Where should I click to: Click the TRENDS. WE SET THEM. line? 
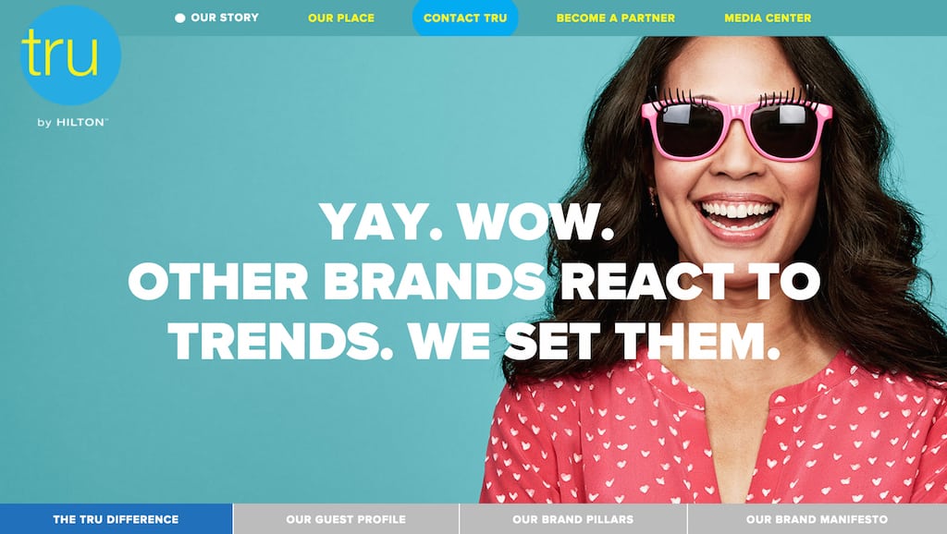click(x=474, y=341)
